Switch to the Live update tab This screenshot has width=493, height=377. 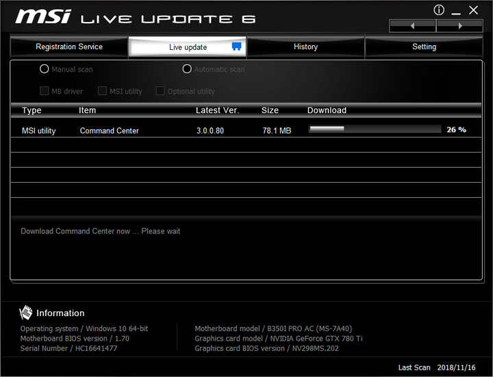(188, 47)
